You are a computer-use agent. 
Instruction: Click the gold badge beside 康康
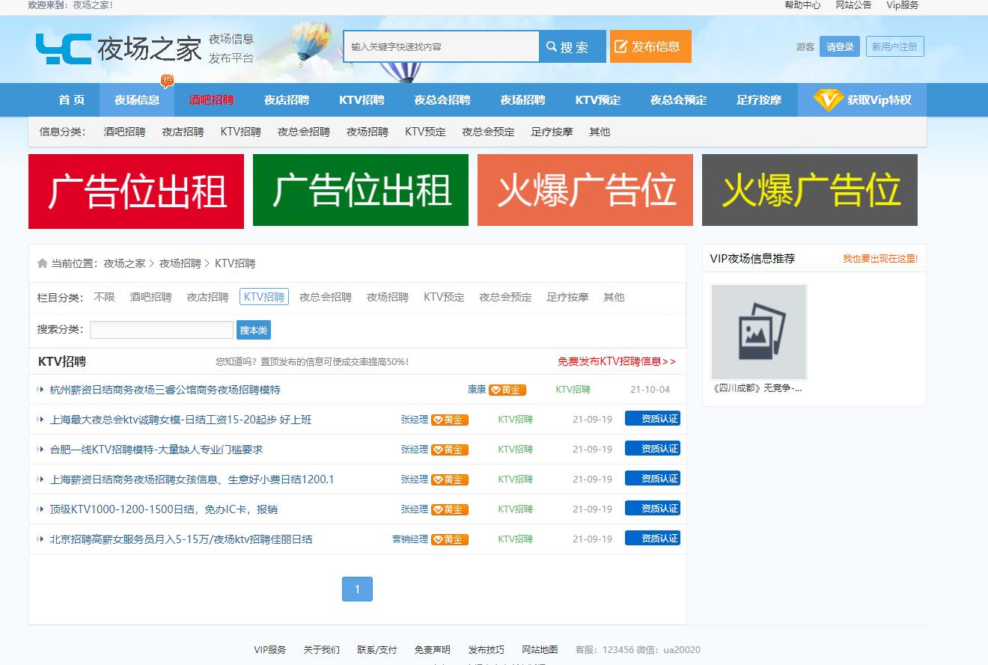coord(507,390)
